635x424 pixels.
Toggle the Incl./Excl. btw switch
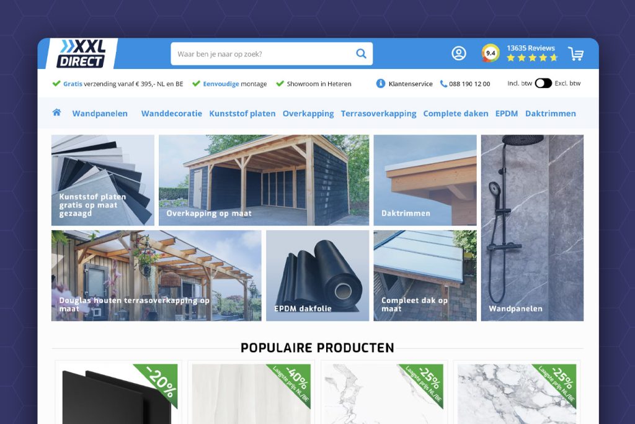[x=543, y=83]
